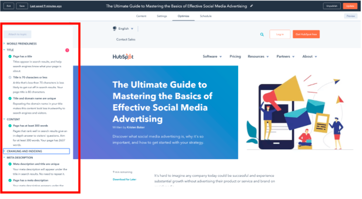Viewport: 362px width, 199px height.
Task: Click the globe language icon
Action: click(115, 28)
